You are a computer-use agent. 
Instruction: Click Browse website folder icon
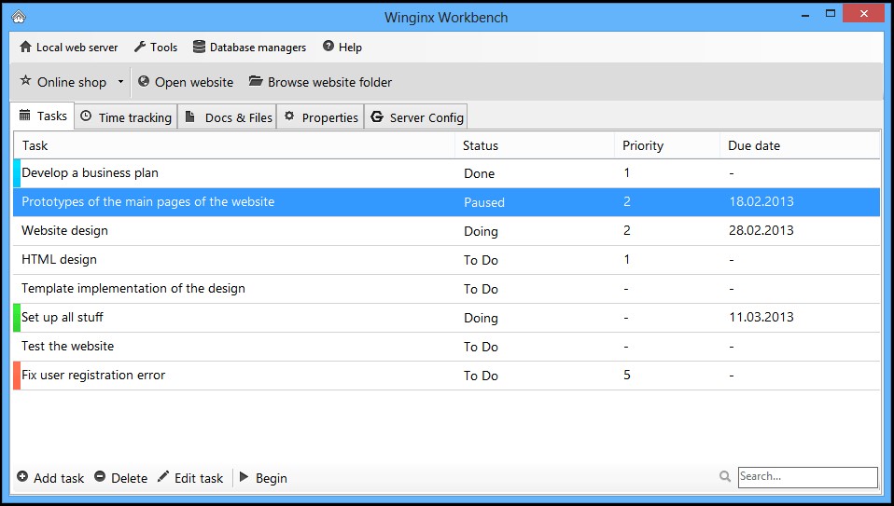[256, 82]
